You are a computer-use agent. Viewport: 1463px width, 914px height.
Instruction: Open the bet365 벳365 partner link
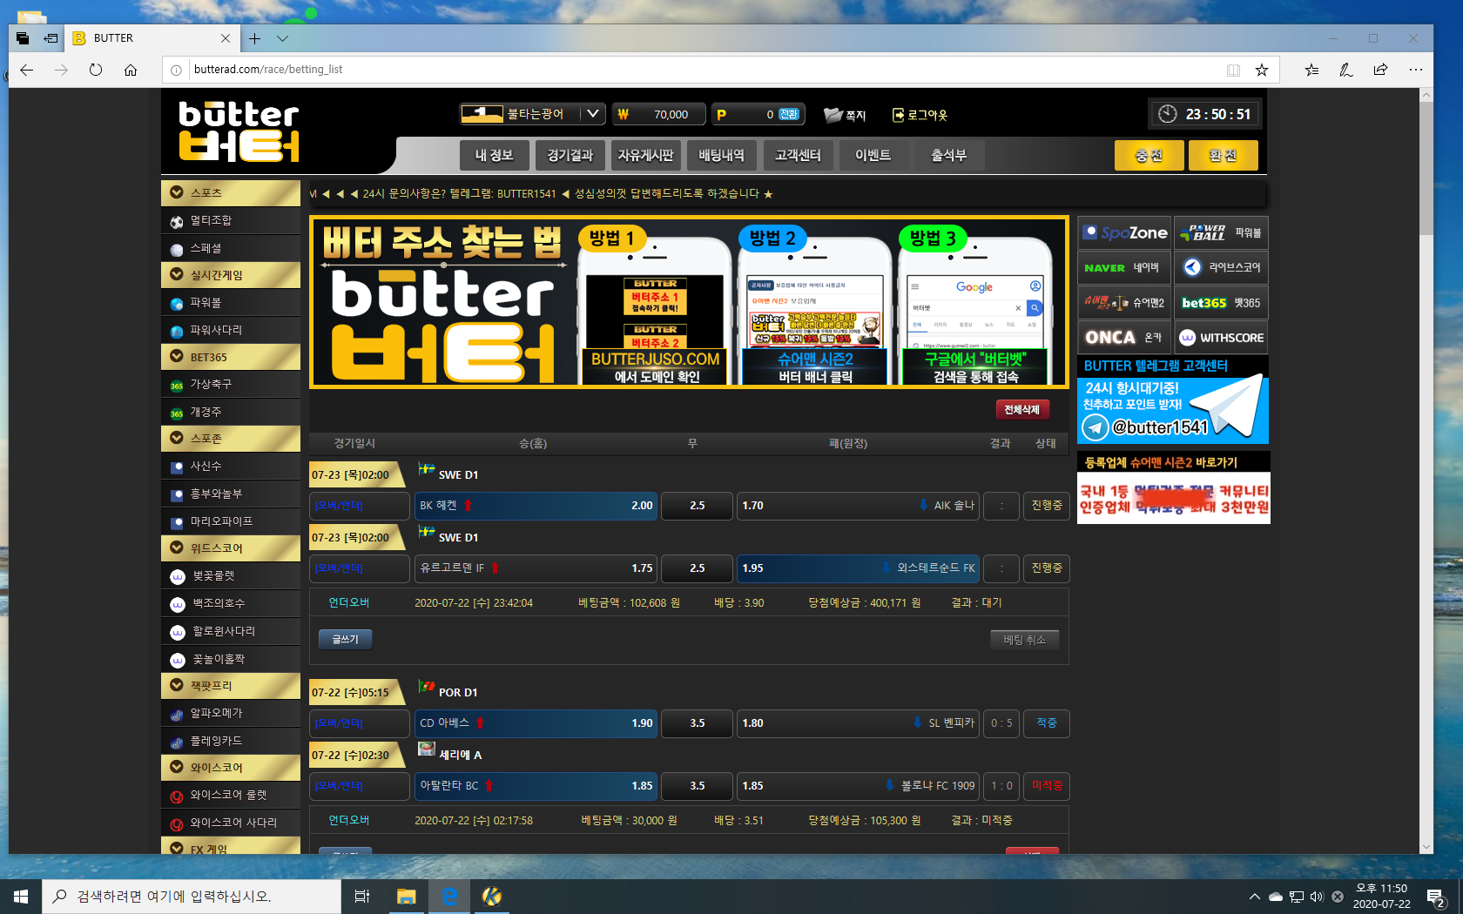click(1221, 303)
